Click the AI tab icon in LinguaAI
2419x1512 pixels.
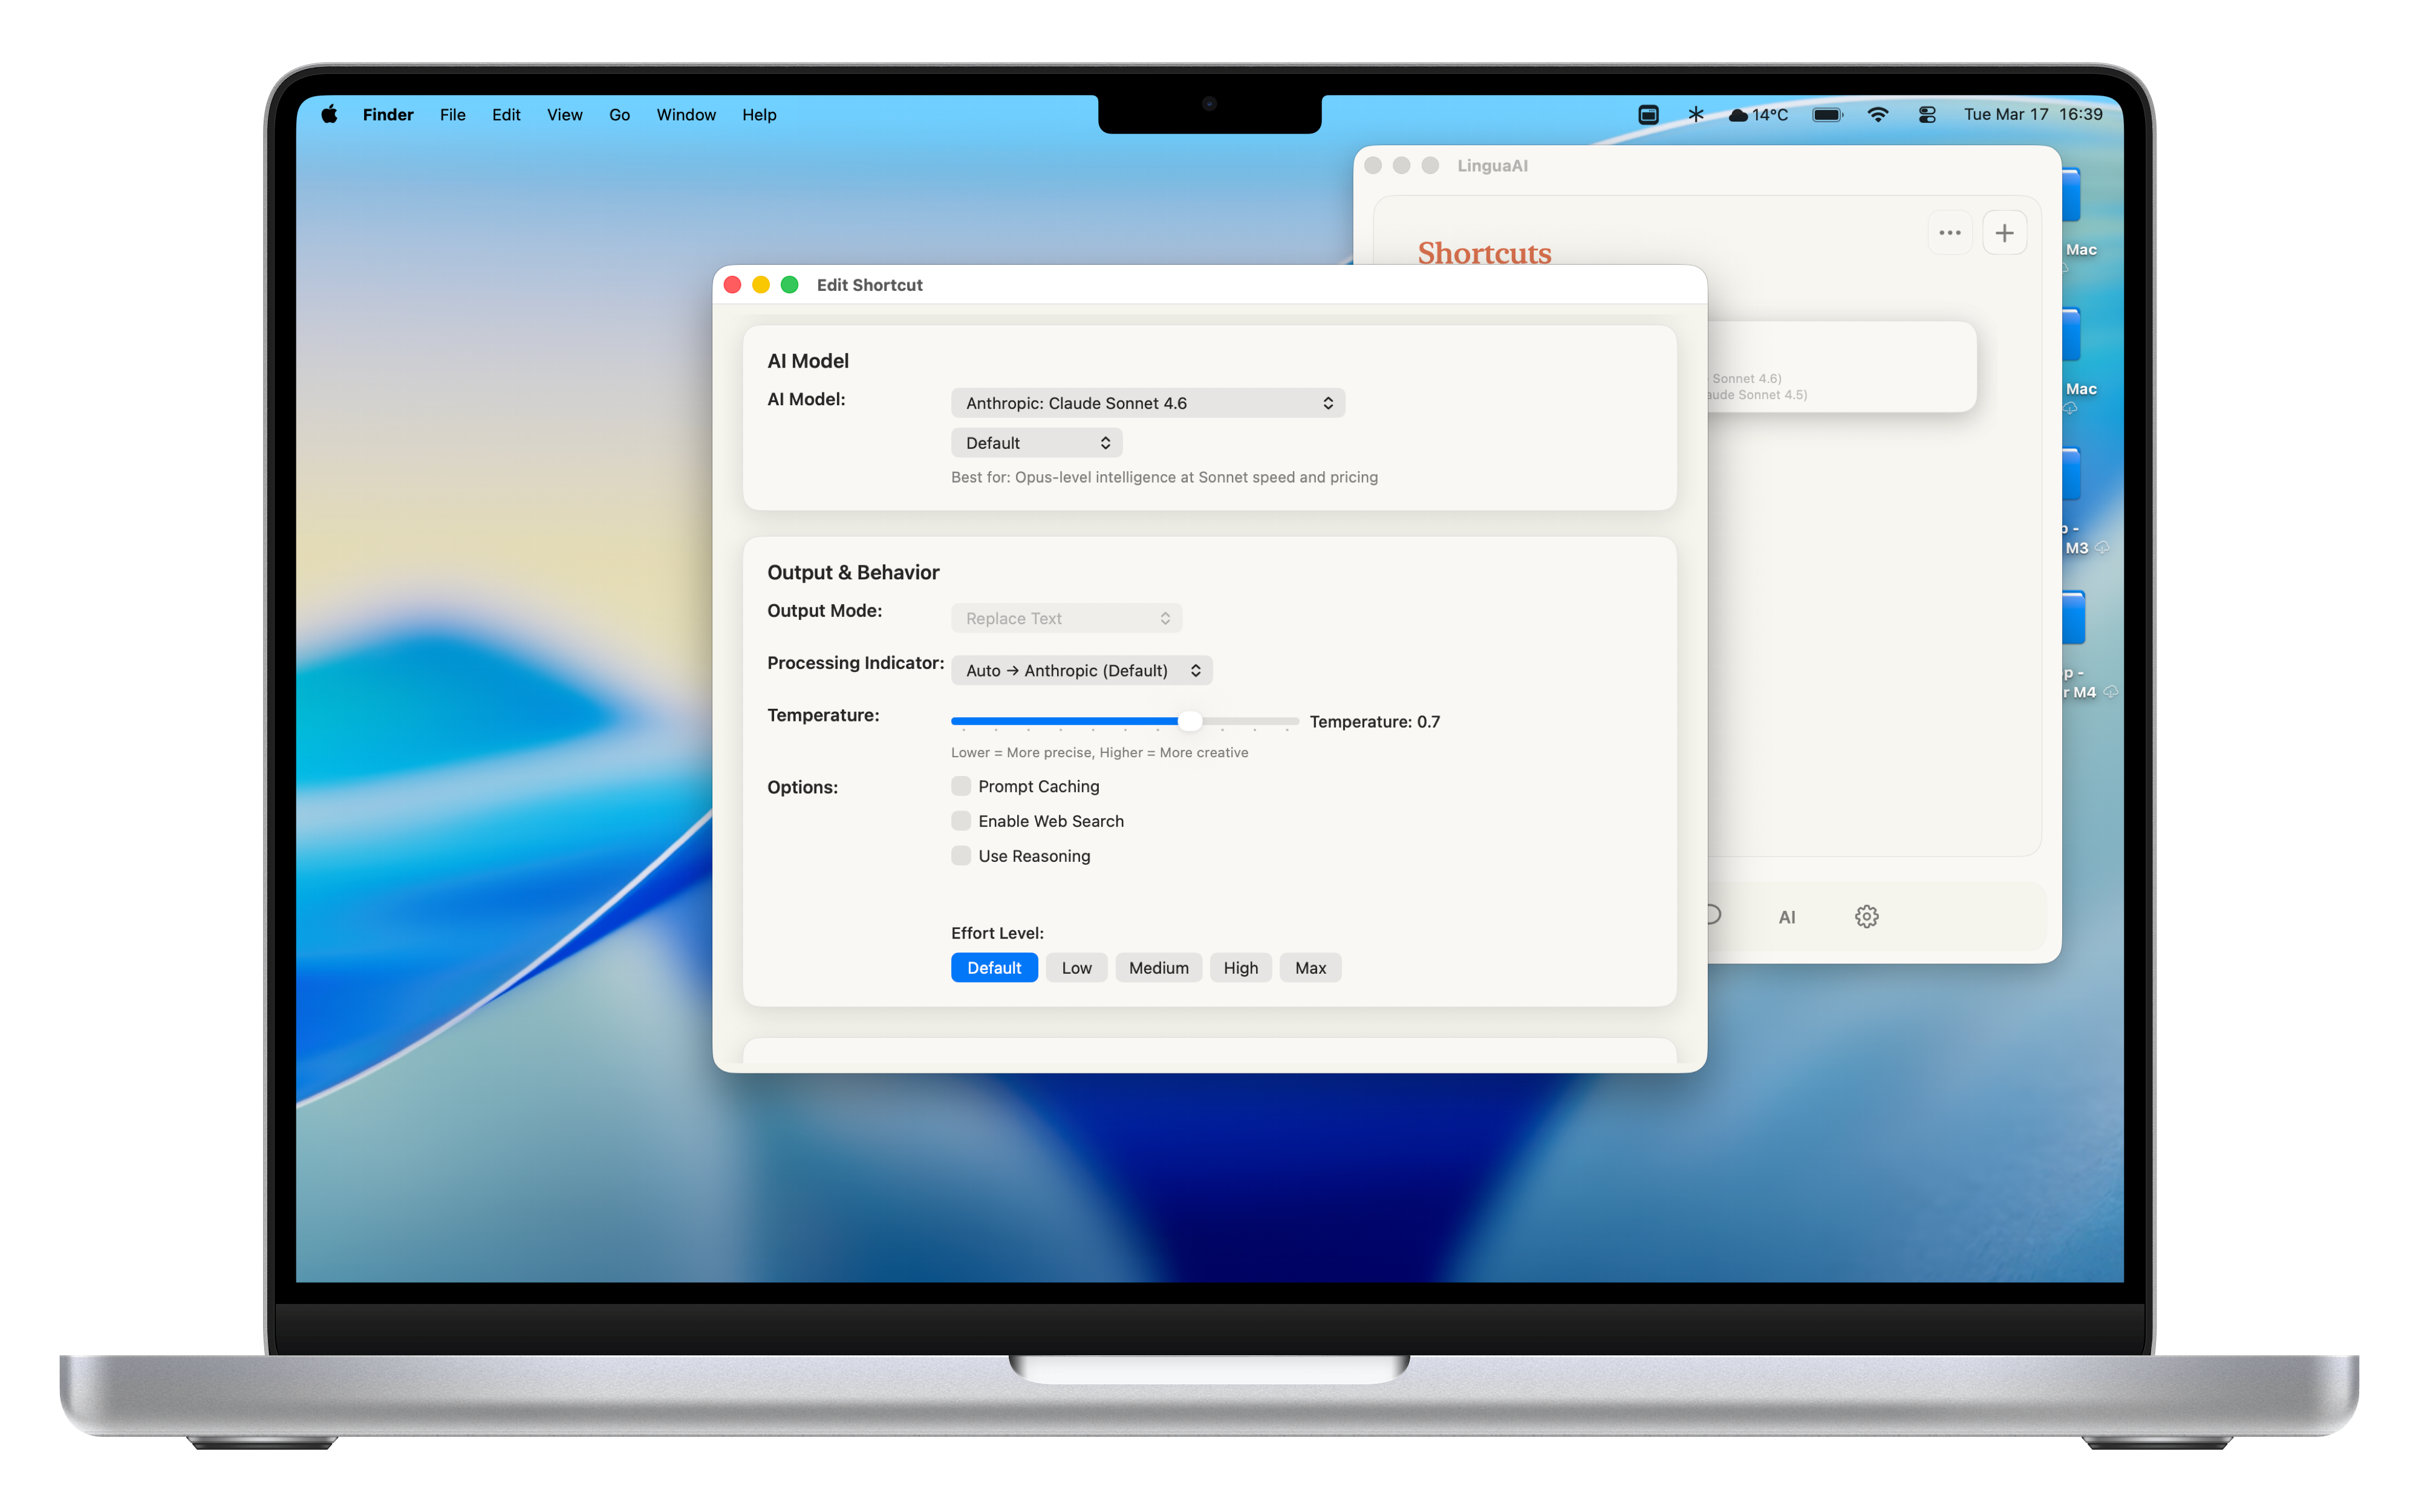1786,917
